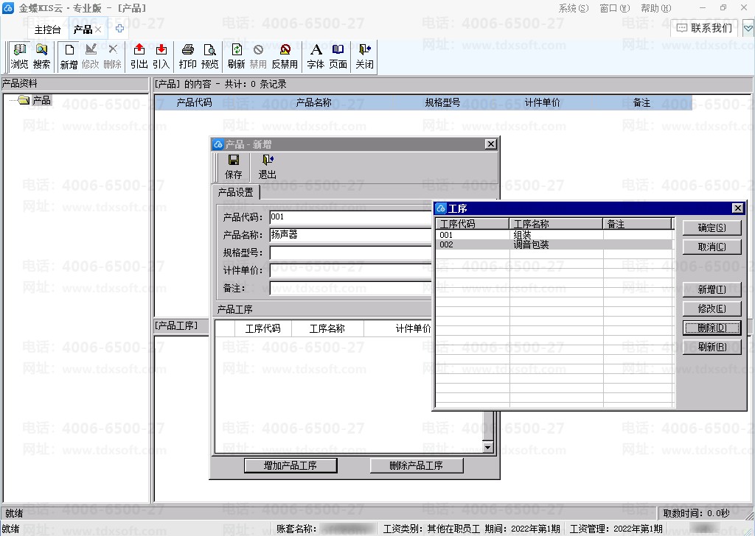Image resolution: width=755 pixels, height=536 pixels.
Task: Click the 产品代码 column header in main list
Action: (x=194, y=102)
